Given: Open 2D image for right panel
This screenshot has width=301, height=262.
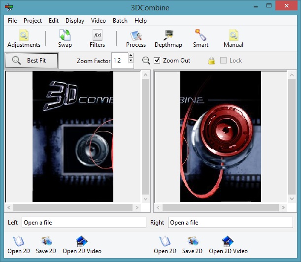Looking at the screenshot, I should click(165, 245).
